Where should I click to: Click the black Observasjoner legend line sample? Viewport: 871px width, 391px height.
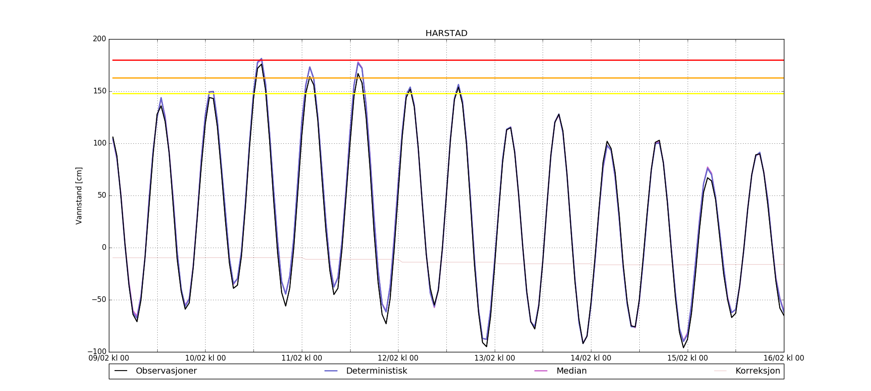pyautogui.click(x=121, y=371)
